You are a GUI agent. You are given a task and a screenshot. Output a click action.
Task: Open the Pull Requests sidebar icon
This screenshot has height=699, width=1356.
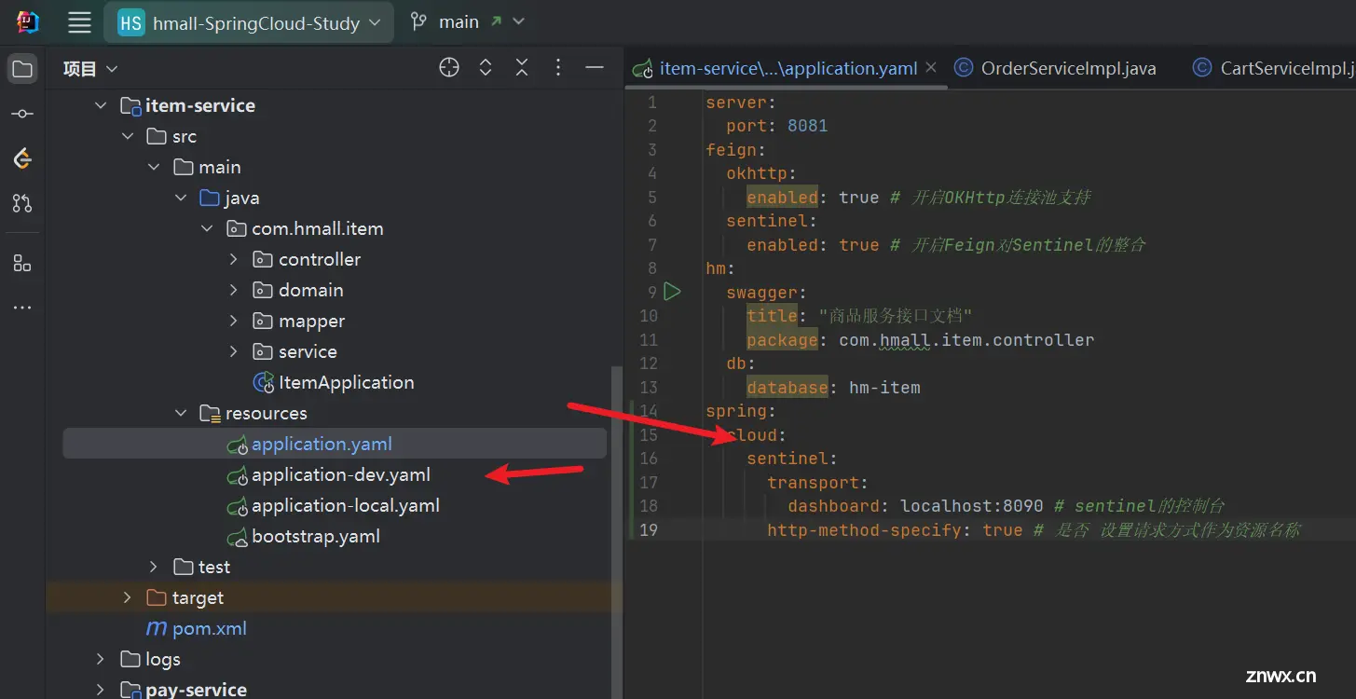tap(23, 203)
